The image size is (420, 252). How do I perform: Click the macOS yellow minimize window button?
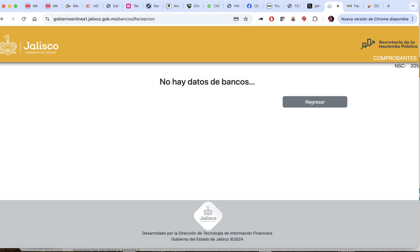(10, 6)
